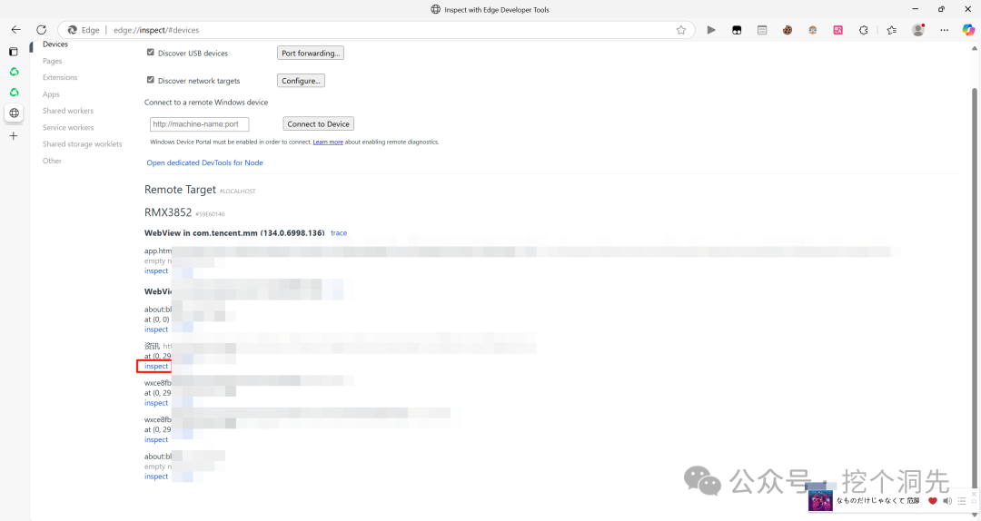Add this page to favorites with the star
The image size is (981, 521).
tap(680, 30)
